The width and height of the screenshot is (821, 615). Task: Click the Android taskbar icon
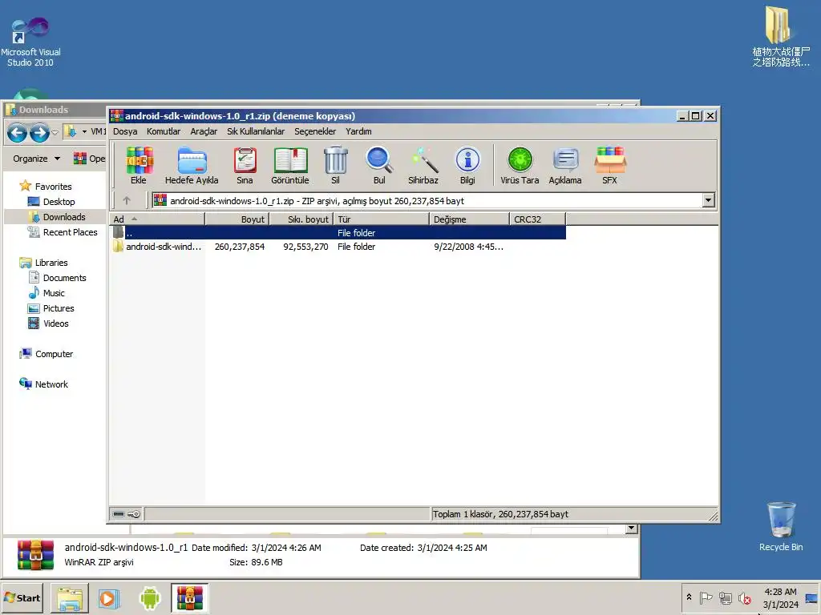[x=150, y=598]
